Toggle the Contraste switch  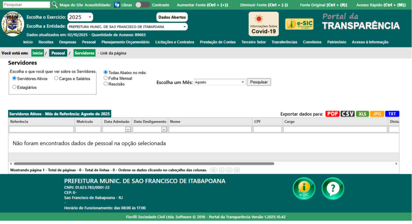coord(142,5)
